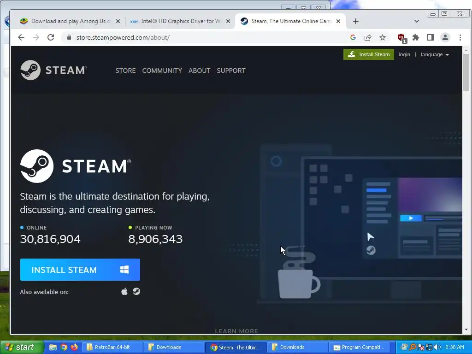472x354 pixels.
Task: Expand the language dropdown
Action: (x=435, y=54)
